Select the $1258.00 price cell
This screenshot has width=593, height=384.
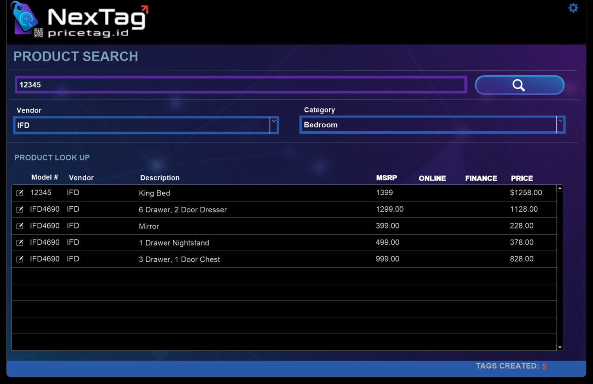click(526, 193)
